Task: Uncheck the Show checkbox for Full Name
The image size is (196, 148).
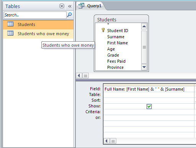Action: 149,106
